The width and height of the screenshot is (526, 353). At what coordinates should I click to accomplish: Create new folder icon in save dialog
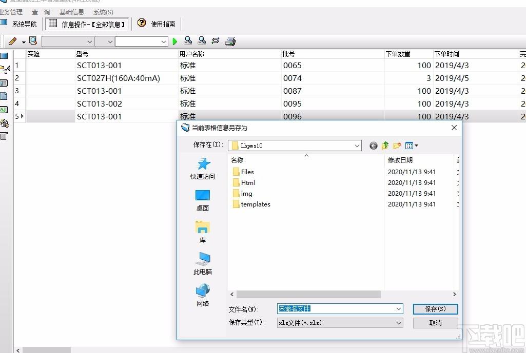pyautogui.click(x=397, y=146)
